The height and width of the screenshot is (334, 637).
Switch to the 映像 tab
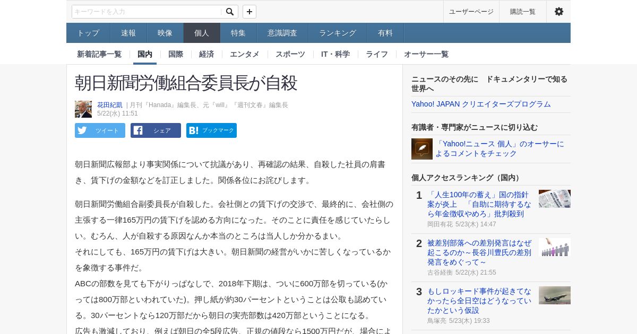coord(165,33)
